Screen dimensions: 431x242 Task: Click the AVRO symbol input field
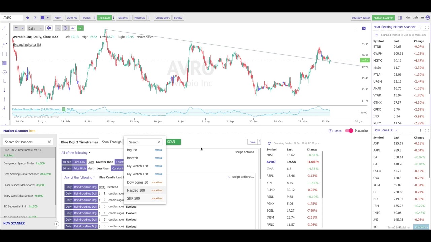click(x=12, y=18)
